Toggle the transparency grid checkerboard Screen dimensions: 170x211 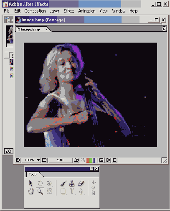coord(108,160)
